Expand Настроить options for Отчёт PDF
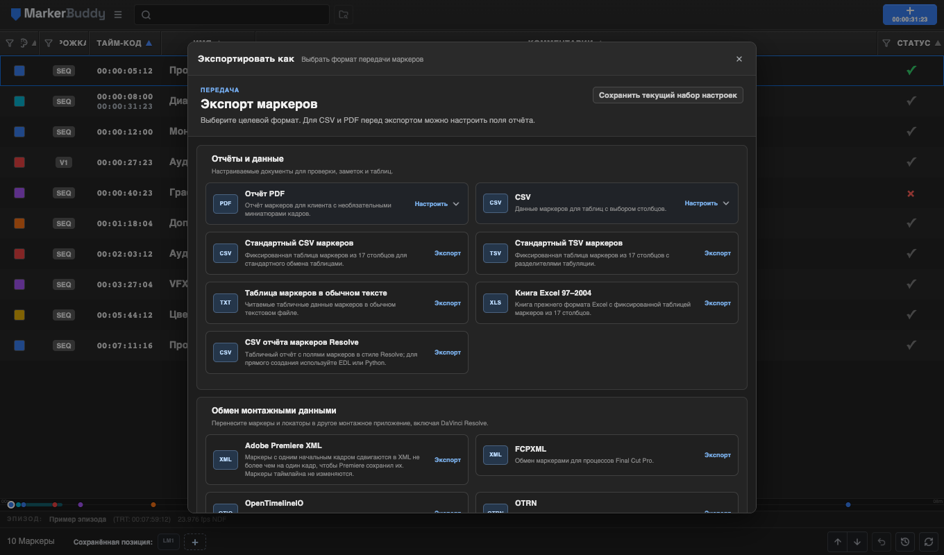Viewport: 944px width, 555px height. point(437,204)
